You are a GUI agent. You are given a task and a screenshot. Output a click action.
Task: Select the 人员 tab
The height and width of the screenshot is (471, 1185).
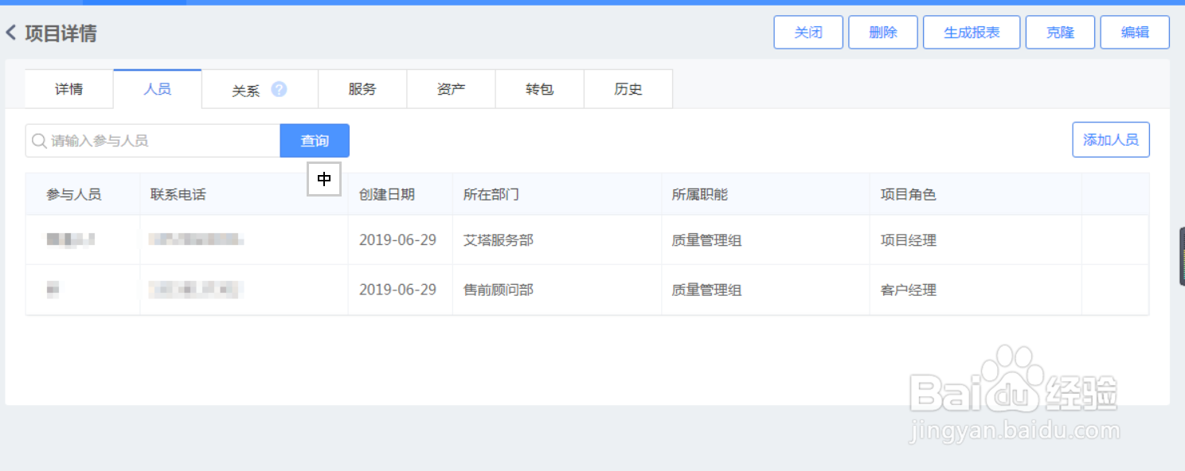(x=157, y=90)
